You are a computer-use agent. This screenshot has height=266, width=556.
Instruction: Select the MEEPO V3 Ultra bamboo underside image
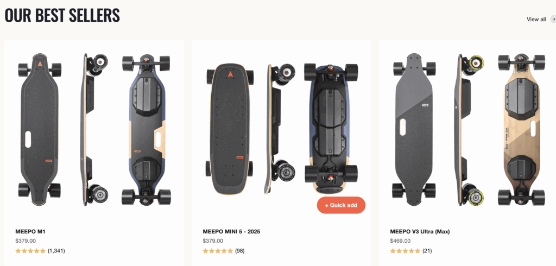[x=521, y=129]
